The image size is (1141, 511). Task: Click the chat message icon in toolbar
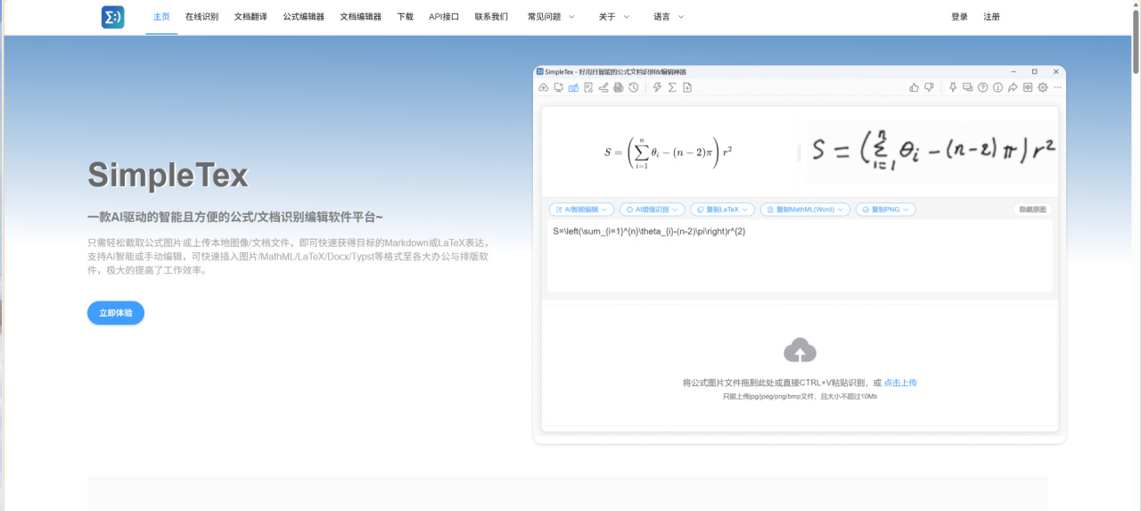point(968,87)
